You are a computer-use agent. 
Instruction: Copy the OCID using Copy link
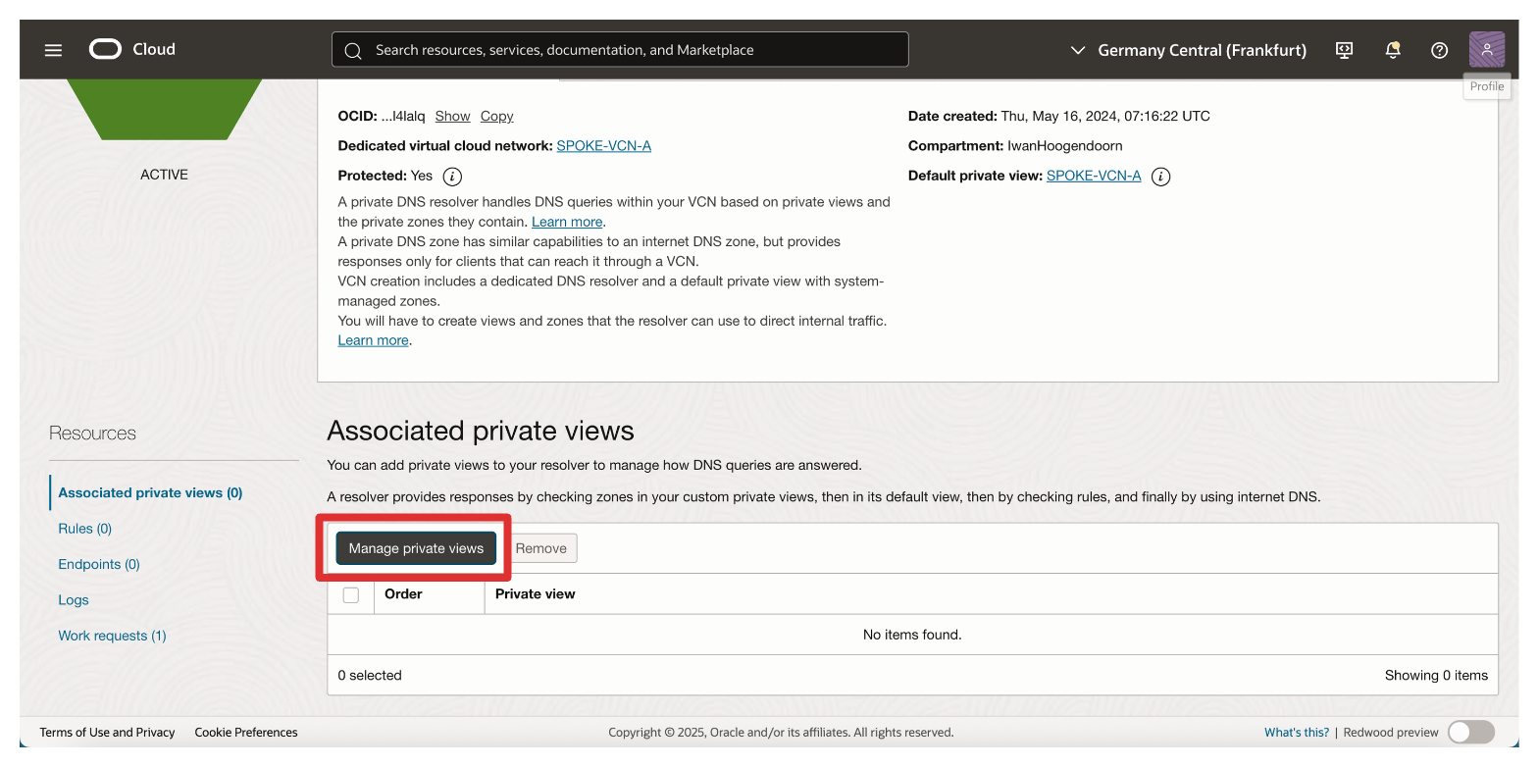point(496,116)
